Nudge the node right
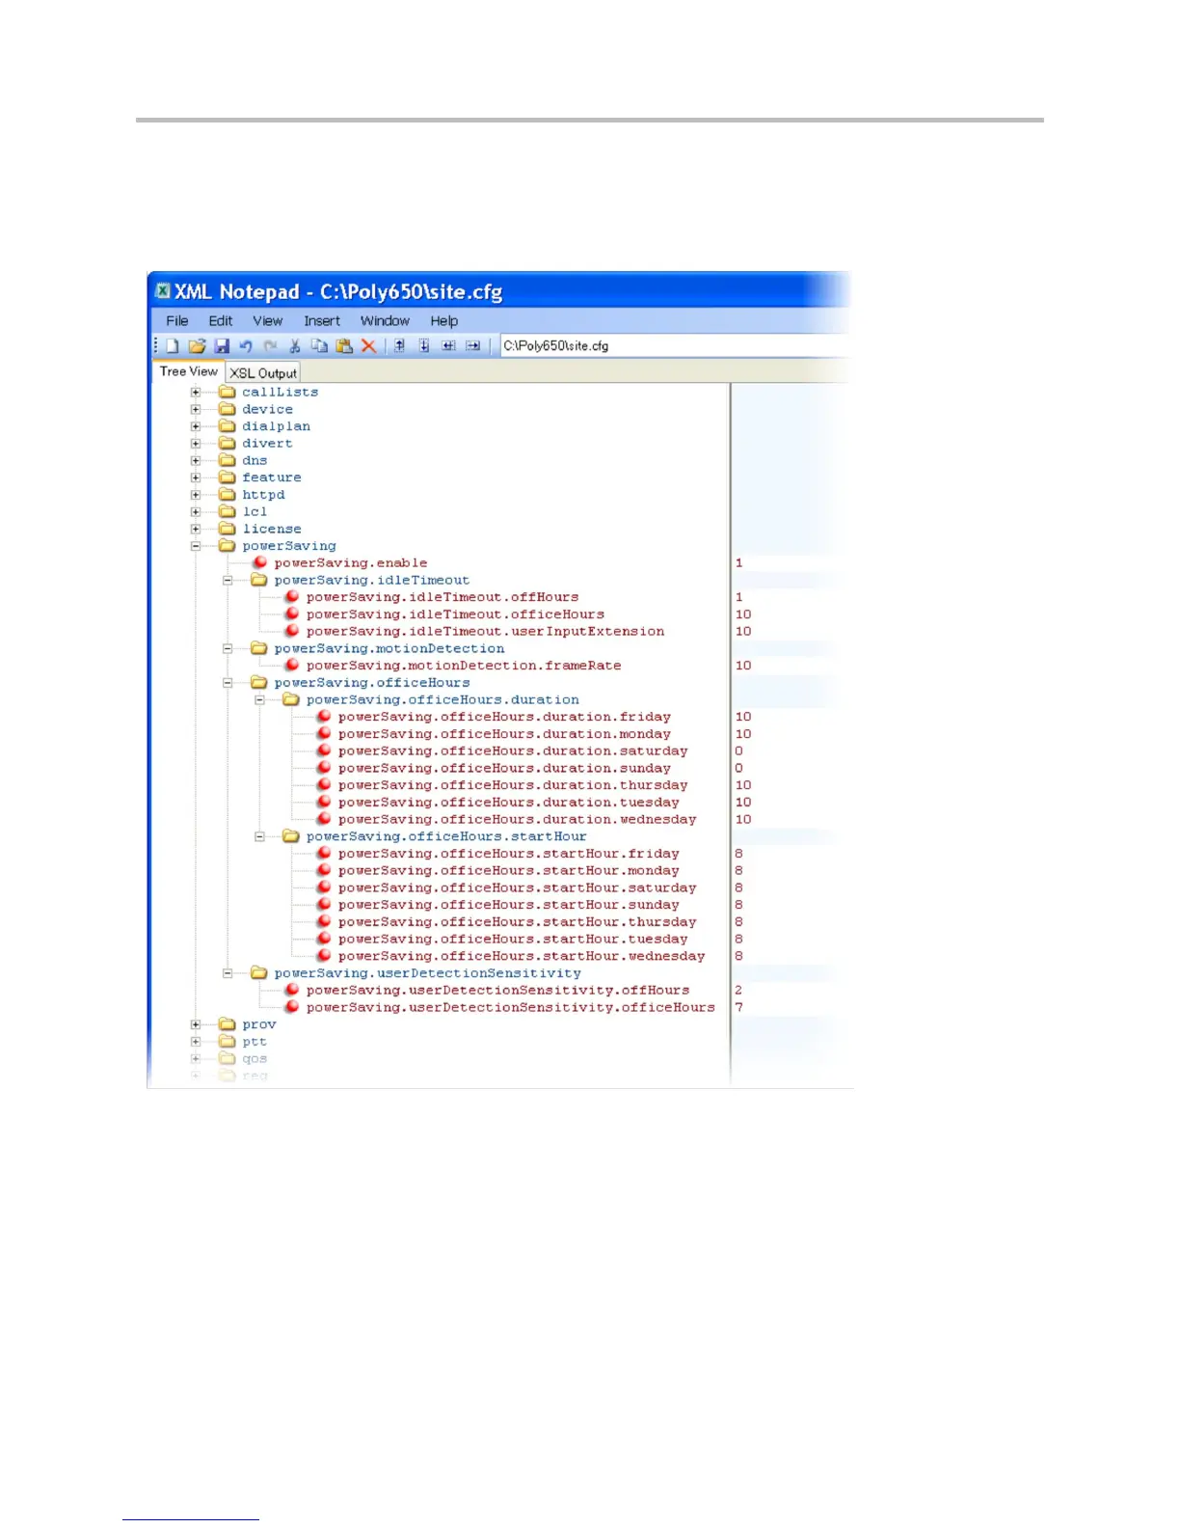 coord(472,345)
